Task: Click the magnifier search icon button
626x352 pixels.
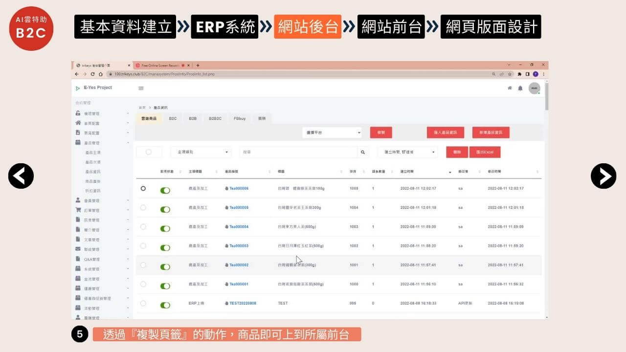Action: click(363, 153)
